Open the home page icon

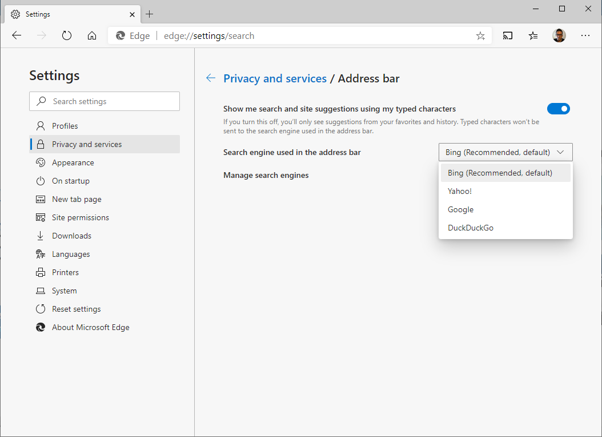coord(92,35)
